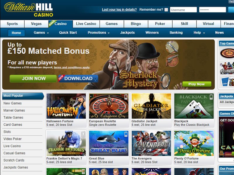Open the Halloween Fortune game thumbnail
234x175 pixels.
(66, 106)
